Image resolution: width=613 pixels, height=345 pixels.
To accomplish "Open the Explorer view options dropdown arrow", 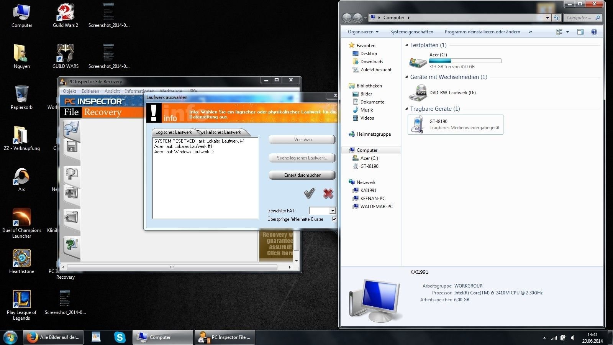I will [568, 32].
